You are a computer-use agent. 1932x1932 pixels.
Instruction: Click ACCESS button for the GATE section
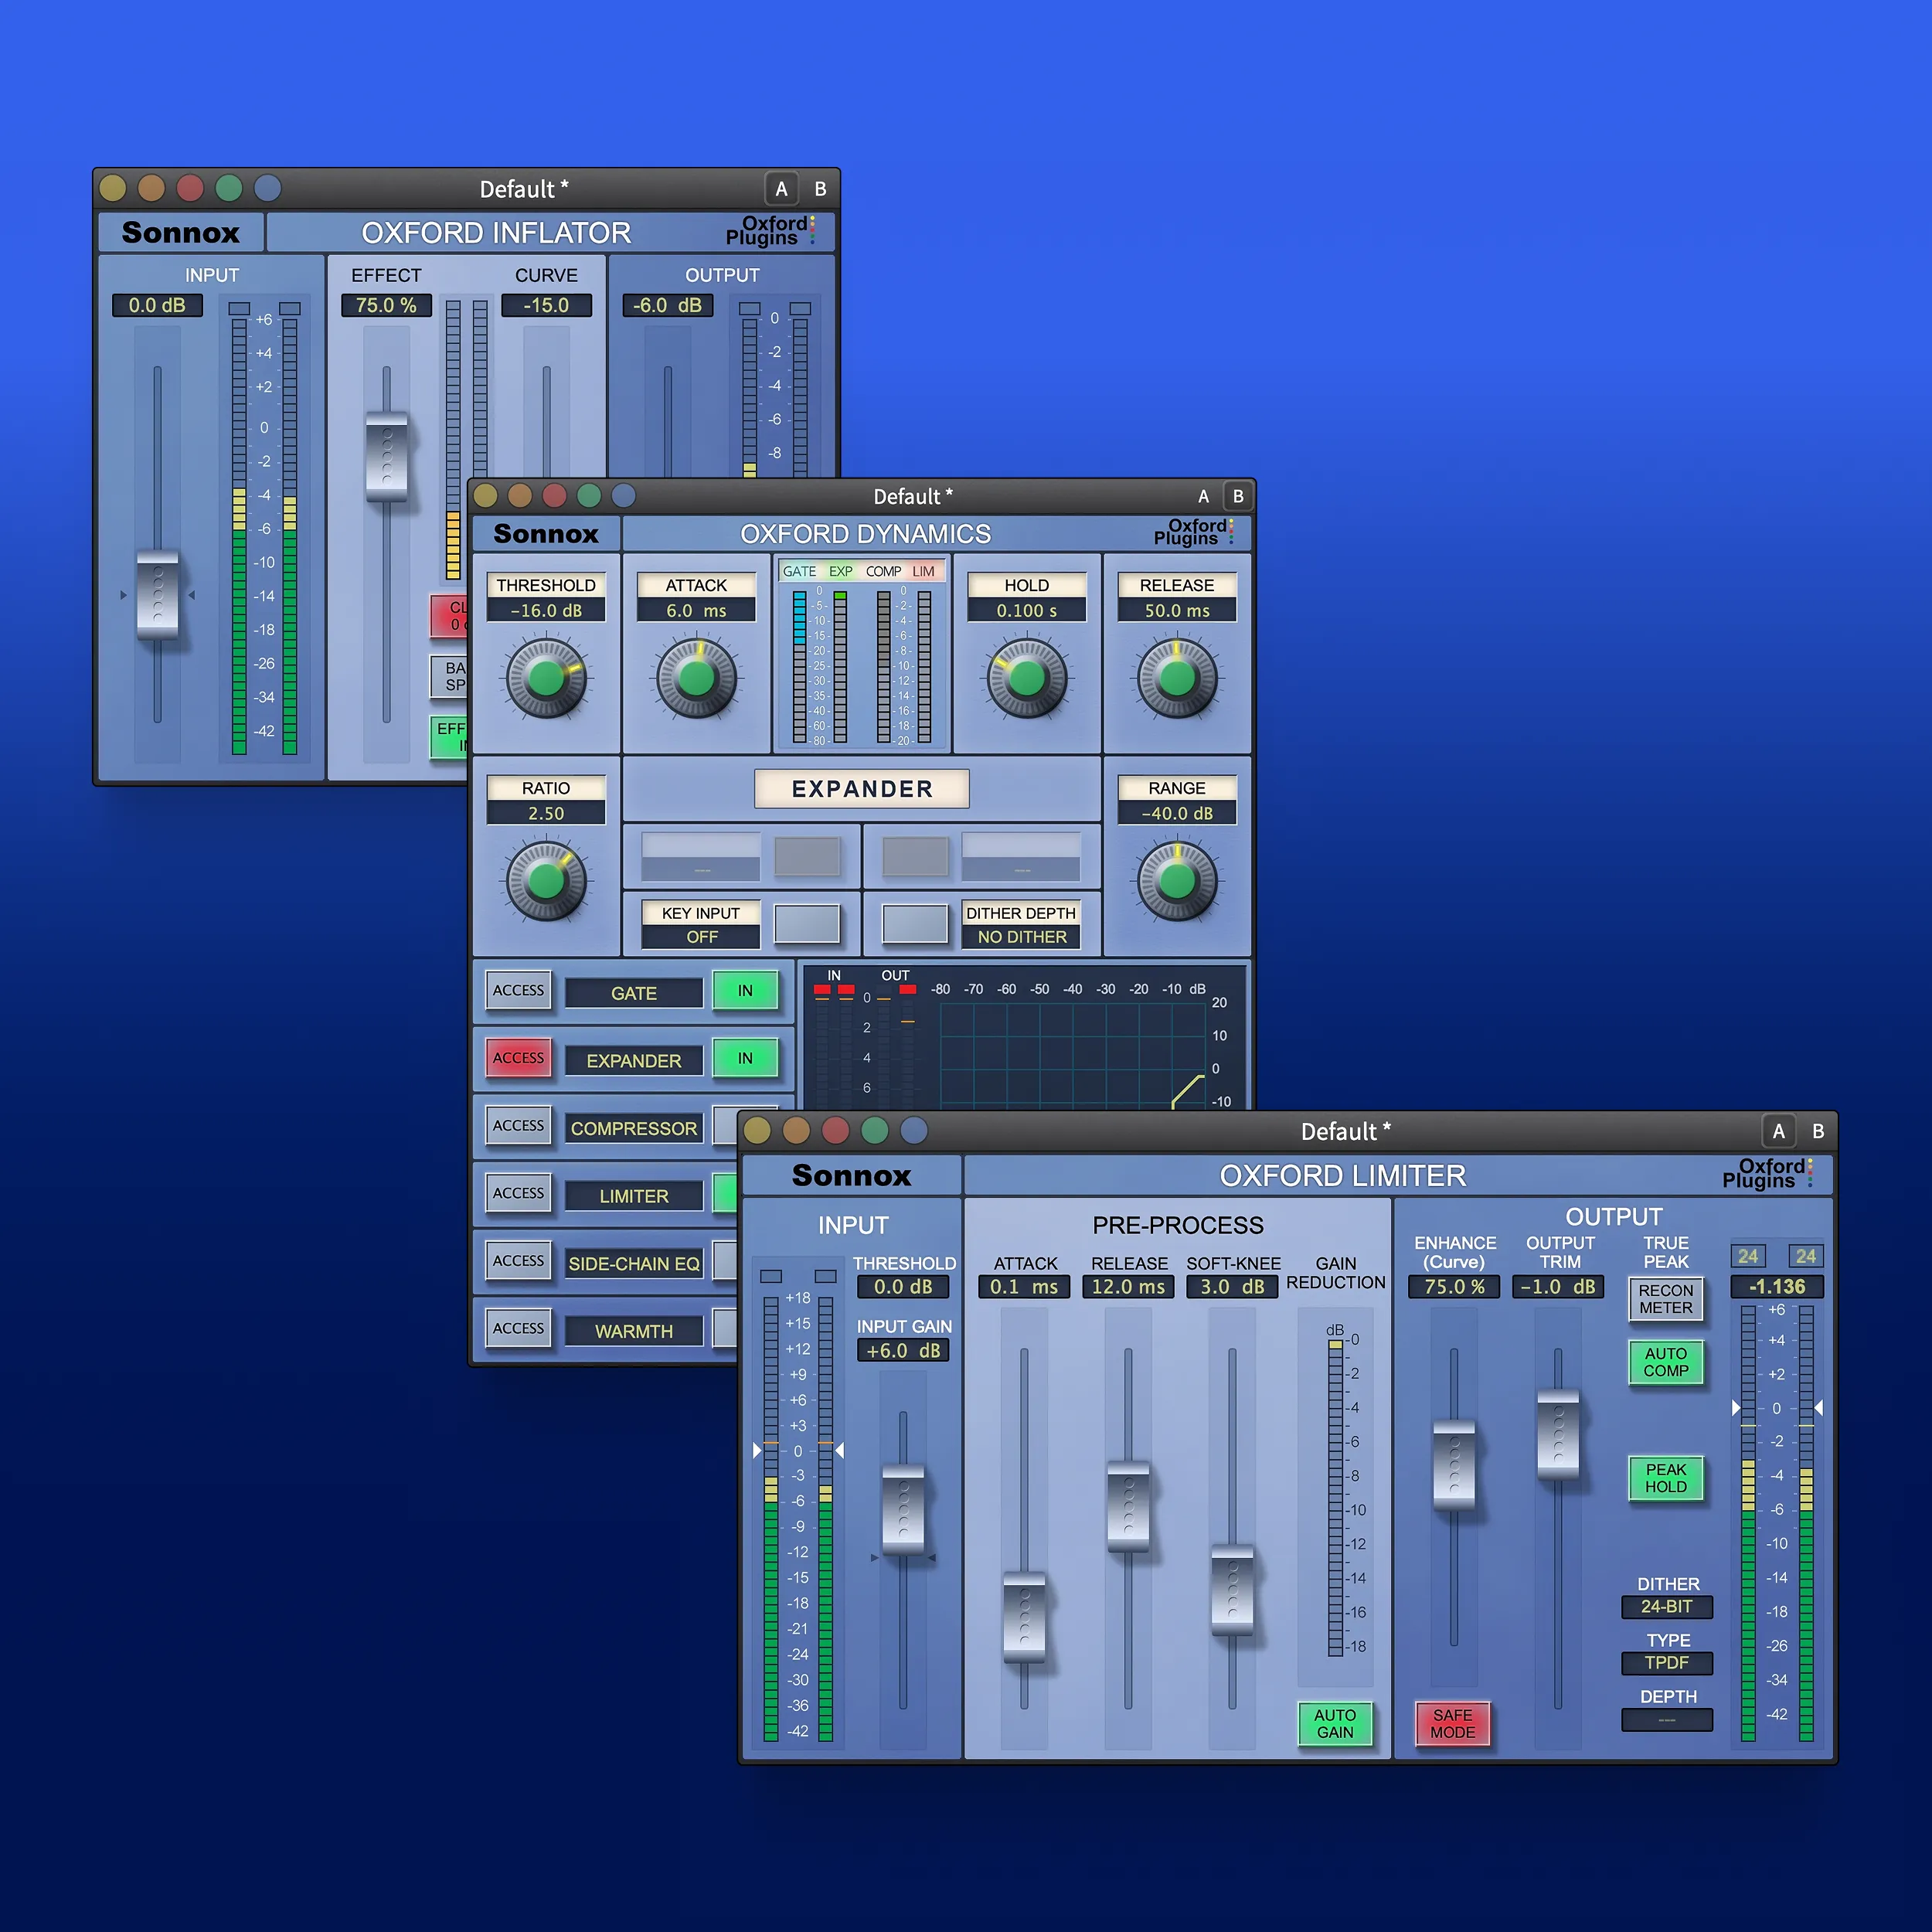coord(519,990)
